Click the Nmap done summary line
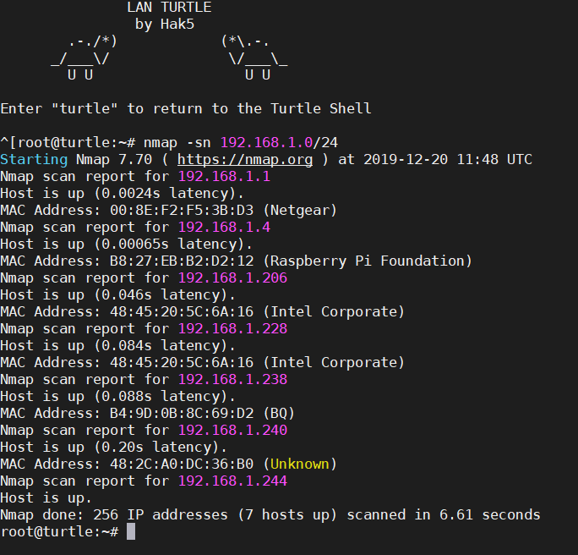Screen dimensions: 578x555 click(x=270, y=514)
